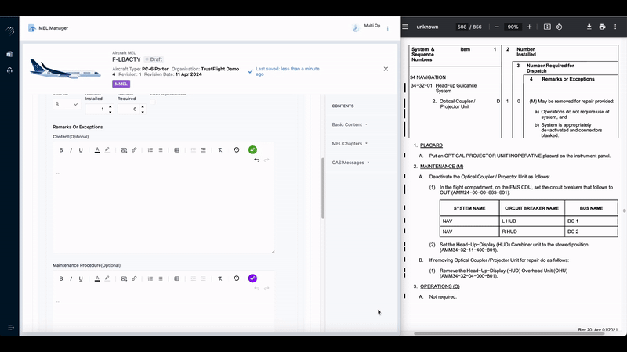The image size is (627, 352).
Task: Open the PDF viewer more-options menu
Action: pyautogui.click(x=615, y=27)
